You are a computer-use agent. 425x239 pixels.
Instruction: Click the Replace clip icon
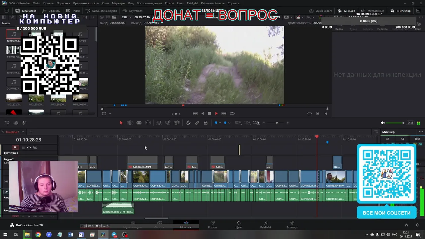coord(177,123)
